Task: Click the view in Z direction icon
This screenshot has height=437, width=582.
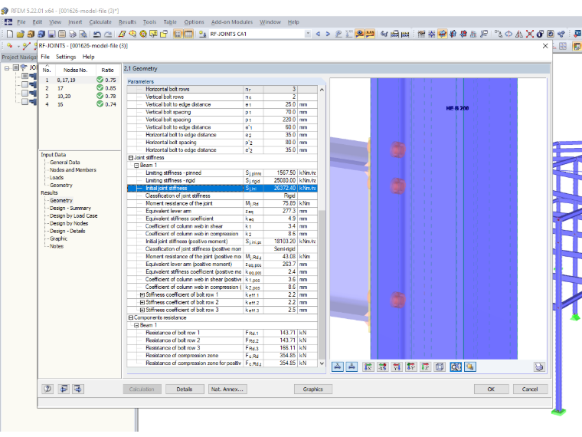Action: click(x=425, y=367)
